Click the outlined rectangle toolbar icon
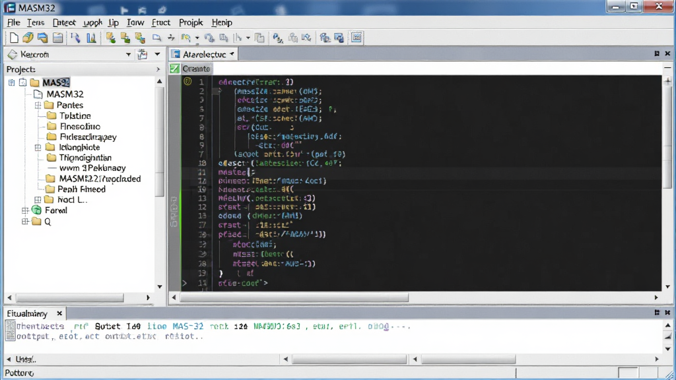Viewport: 676px width, 380px height. coord(156,38)
